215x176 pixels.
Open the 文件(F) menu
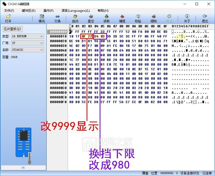pyautogui.click(x=9, y=11)
